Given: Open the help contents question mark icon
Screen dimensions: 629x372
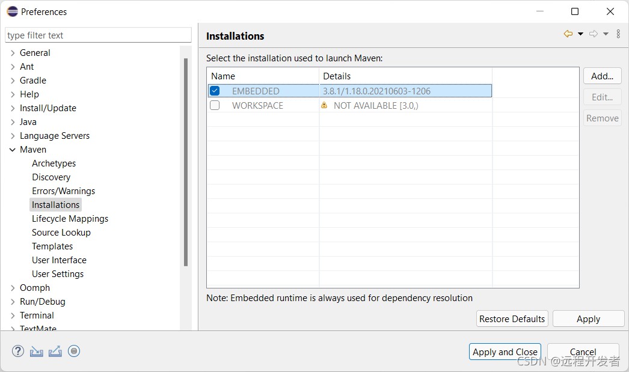Looking at the screenshot, I should [17, 351].
